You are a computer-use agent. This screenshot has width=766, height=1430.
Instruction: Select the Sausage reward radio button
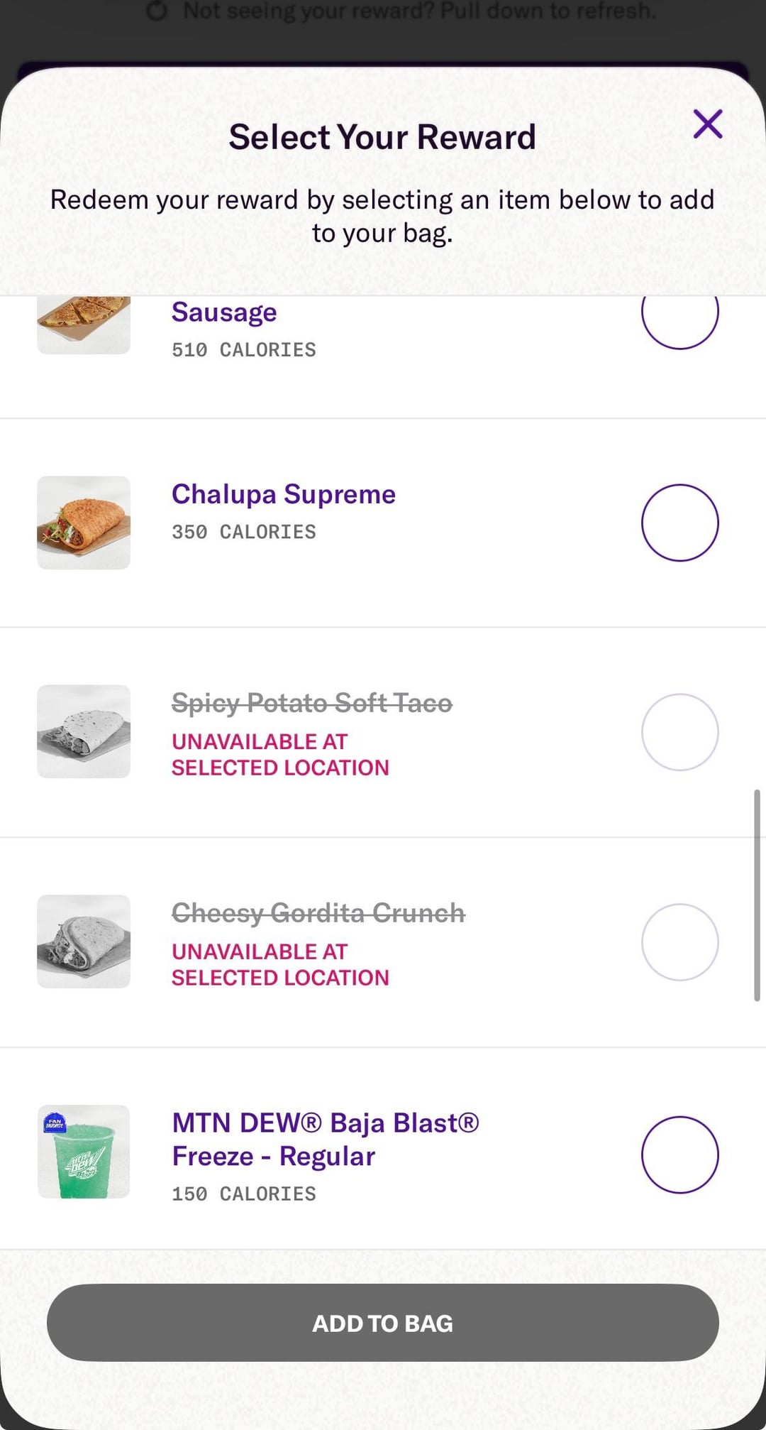(x=679, y=312)
